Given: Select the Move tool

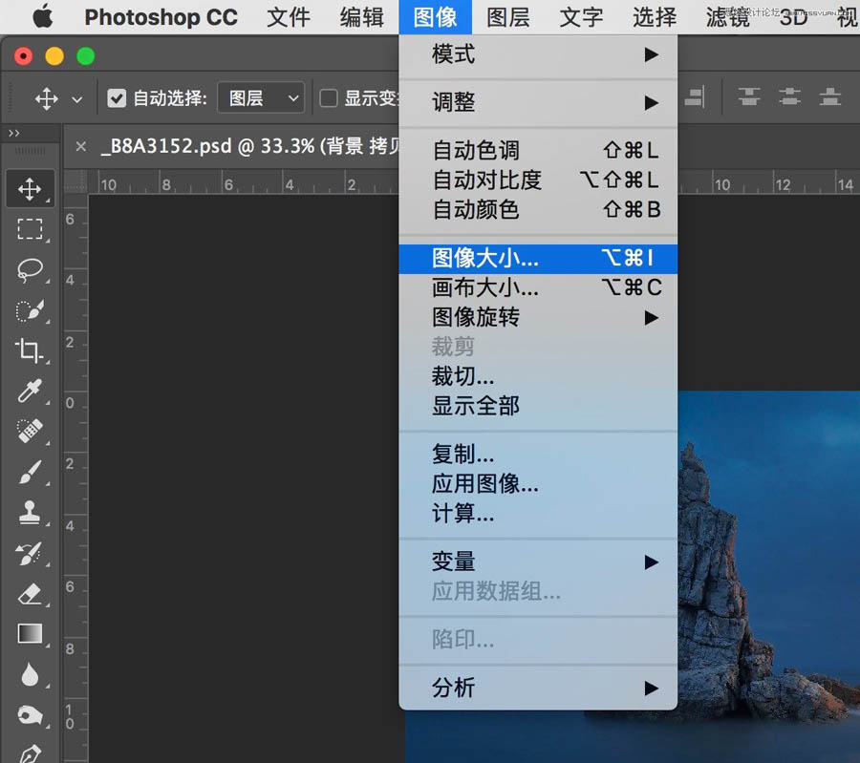Looking at the screenshot, I should pyautogui.click(x=30, y=188).
